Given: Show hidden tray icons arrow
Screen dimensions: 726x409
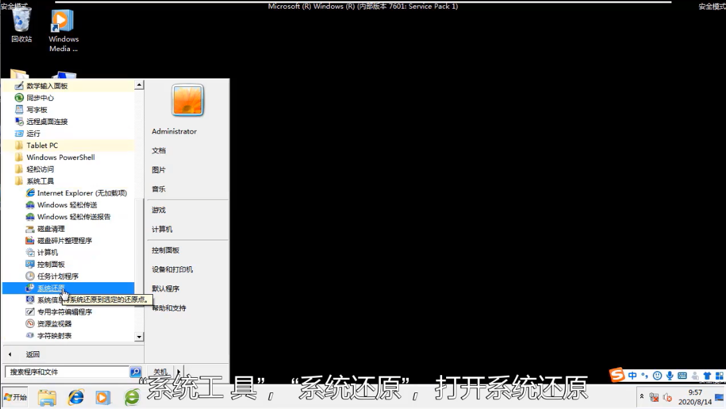Looking at the screenshot, I should coord(642,396).
